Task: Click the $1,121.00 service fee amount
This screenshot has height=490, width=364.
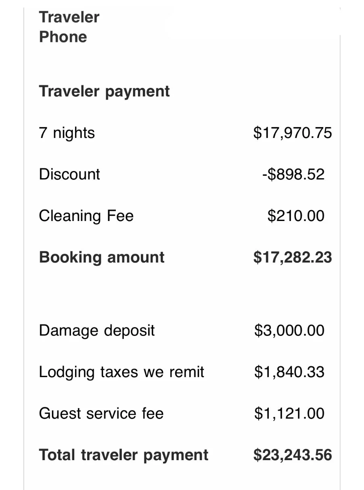Action: (289, 414)
